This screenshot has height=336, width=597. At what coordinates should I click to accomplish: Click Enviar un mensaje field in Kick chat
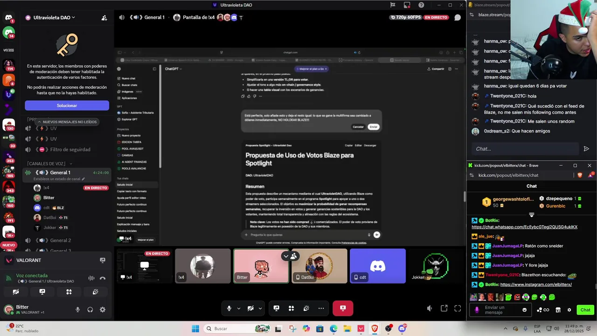pyautogui.click(x=500, y=310)
